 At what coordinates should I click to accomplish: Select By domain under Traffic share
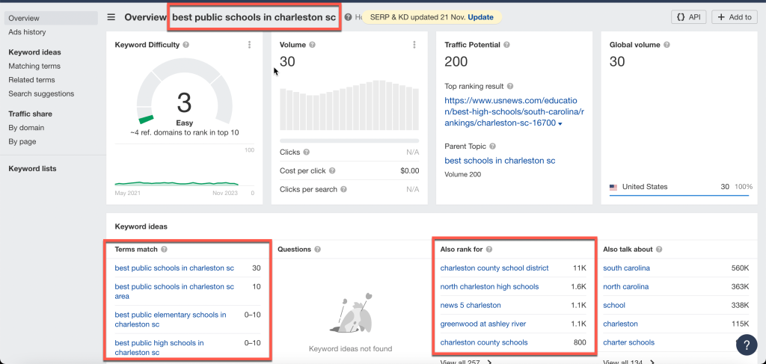pos(26,128)
